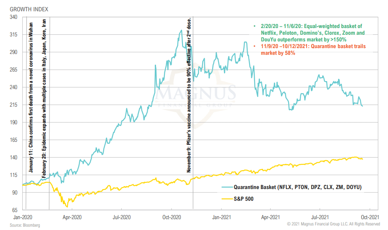Screen dimensions: 388x230
Task: Click the 315 y-axis label
Action: click(x=13, y=35)
